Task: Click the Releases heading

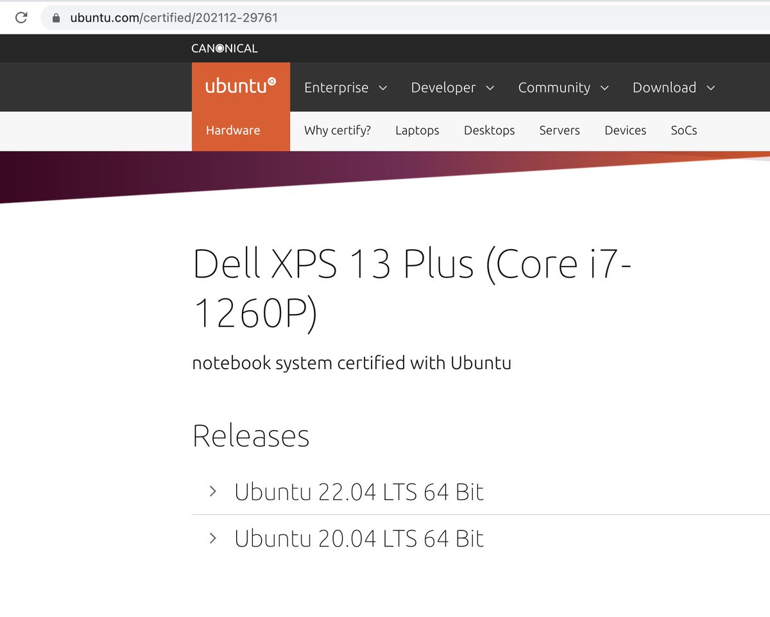Action: (x=251, y=435)
